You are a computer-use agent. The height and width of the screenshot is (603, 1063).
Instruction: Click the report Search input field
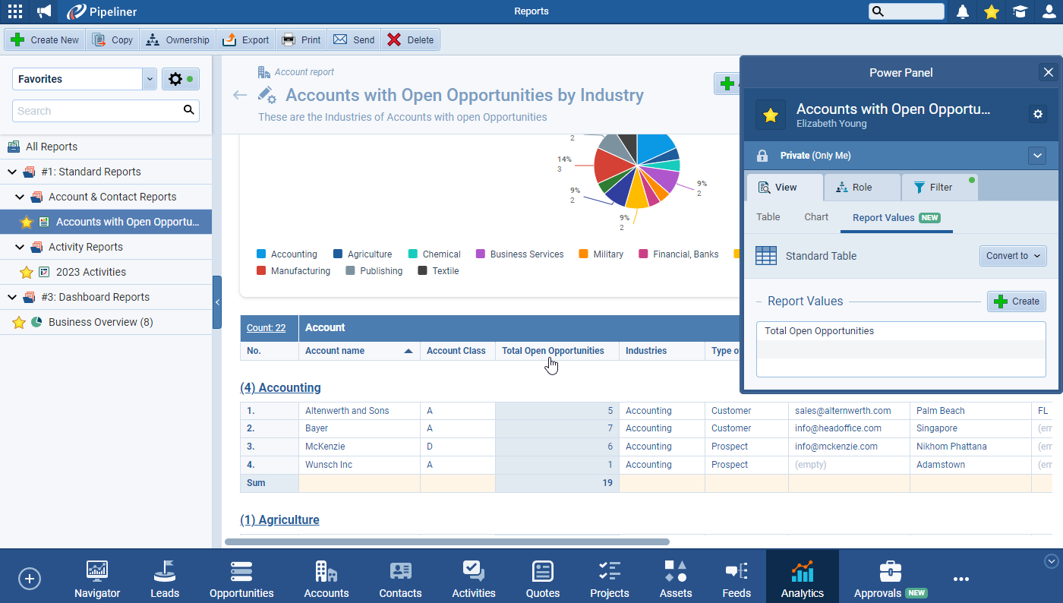coord(97,111)
